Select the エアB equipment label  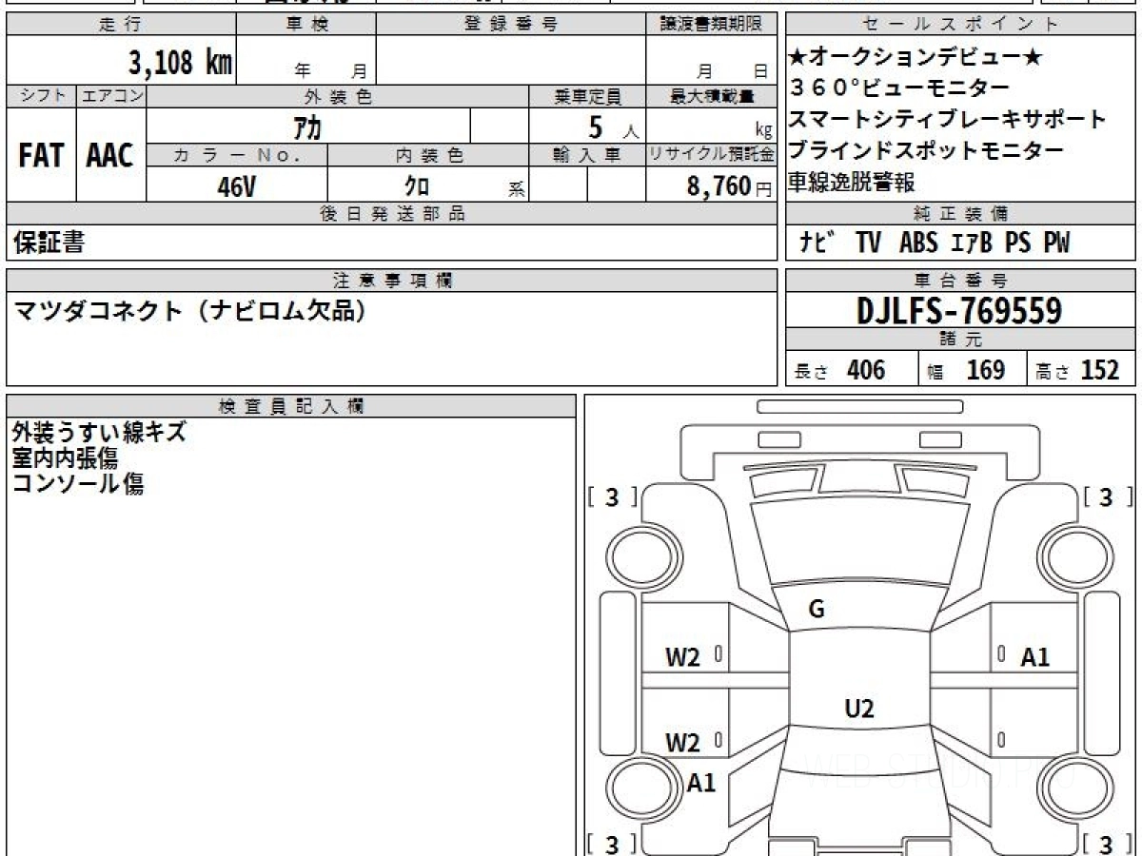click(972, 243)
